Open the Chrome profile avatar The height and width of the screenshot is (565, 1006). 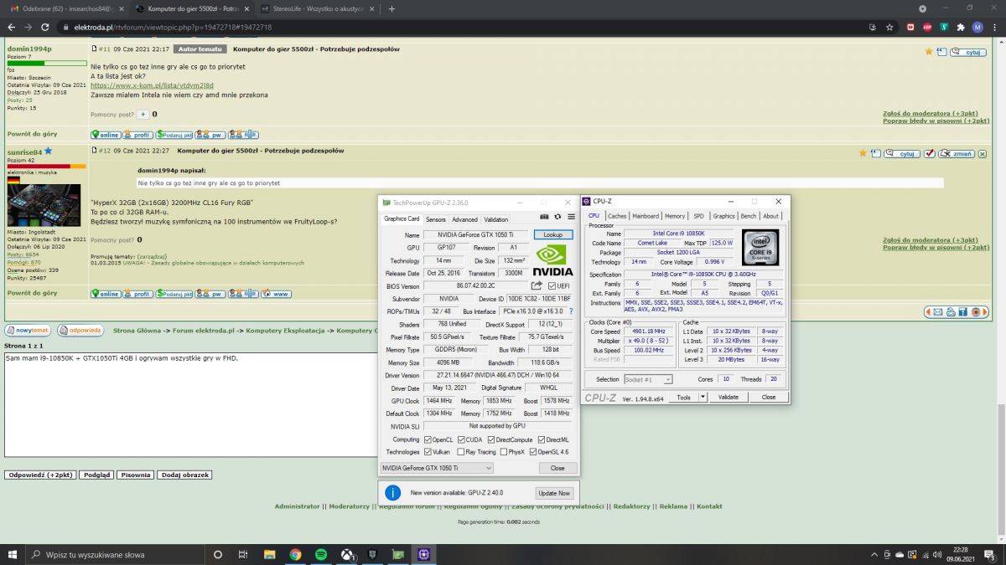click(x=977, y=27)
